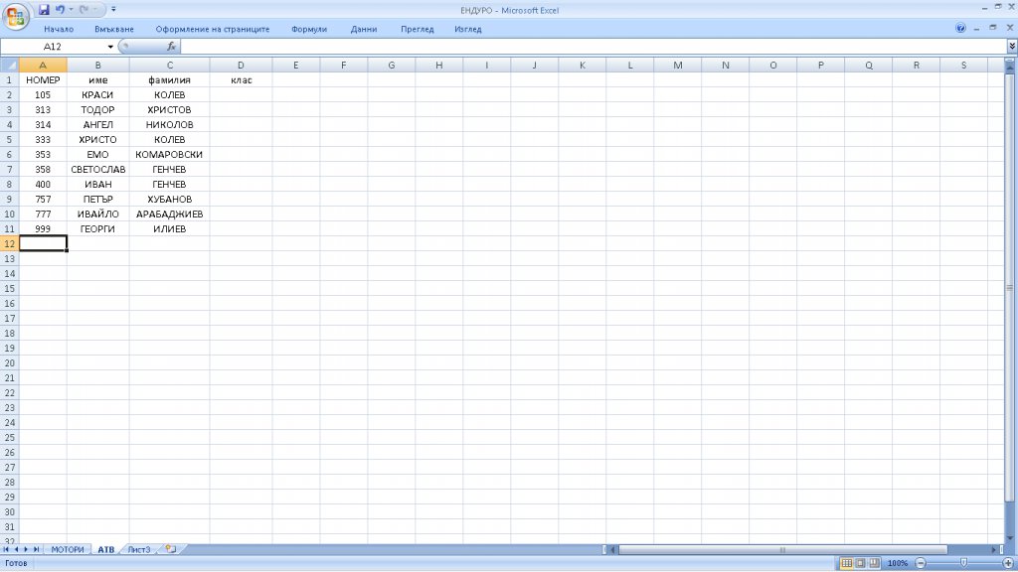
Task: Expand the formula bar
Action: click(x=1011, y=47)
